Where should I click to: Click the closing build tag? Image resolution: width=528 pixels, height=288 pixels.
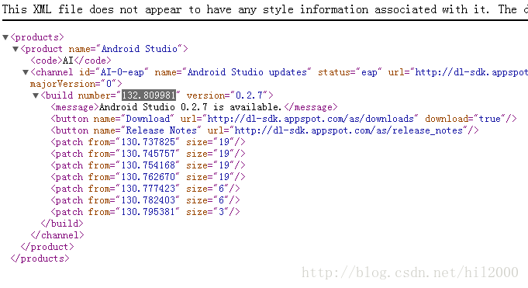pyautogui.click(x=61, y=224)
